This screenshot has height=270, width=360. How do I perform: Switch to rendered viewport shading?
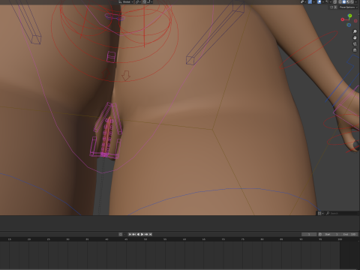tap(352, 1)
